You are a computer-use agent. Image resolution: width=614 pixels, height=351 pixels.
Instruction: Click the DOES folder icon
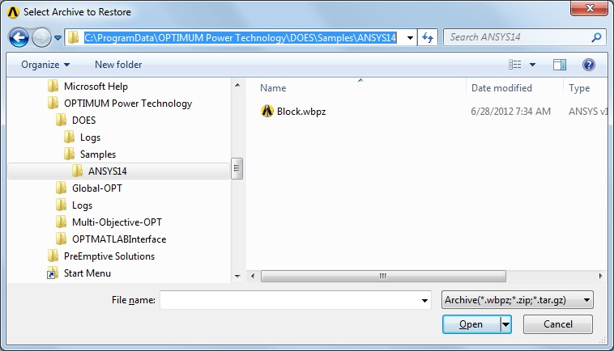pos(61,120)
